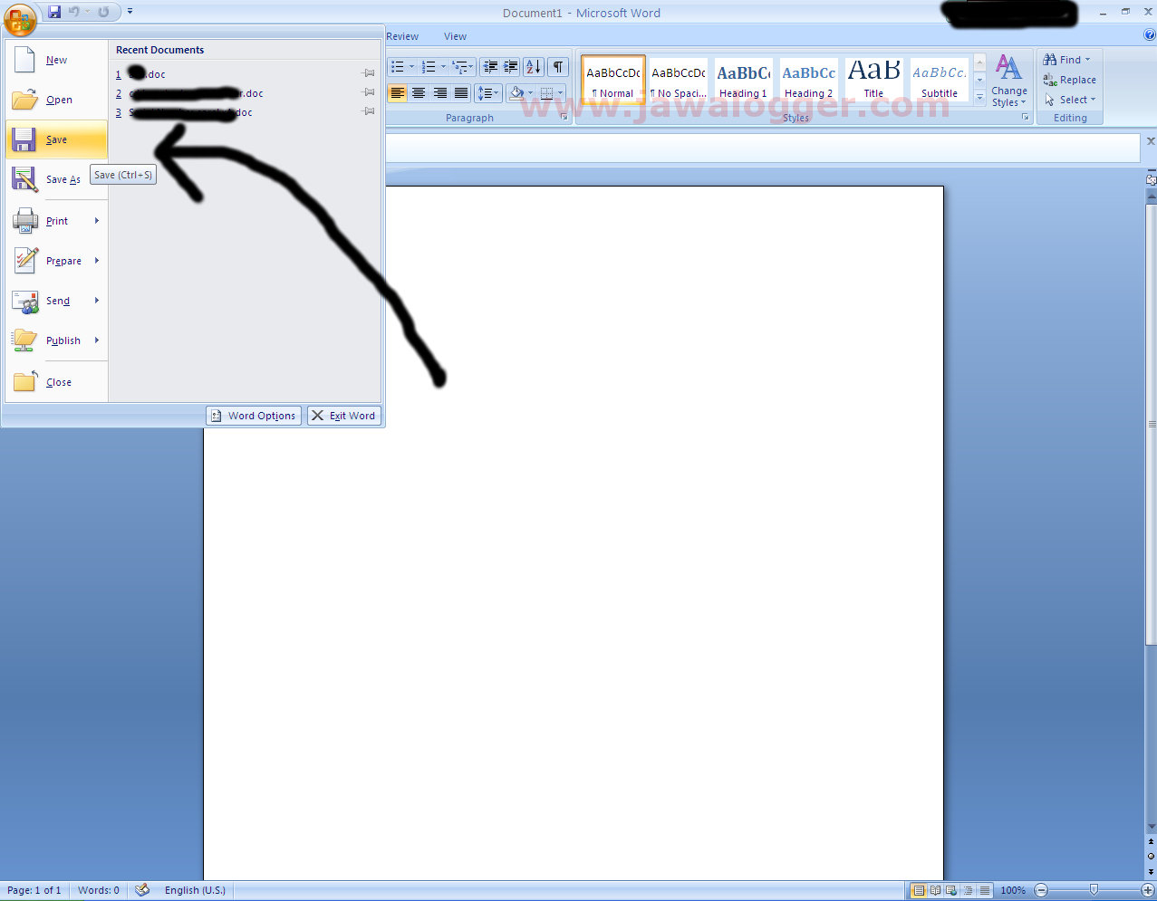Screen dimensions: 1157x901
Task: Open the Select dropdown in Editing
Action: tap(1069, 100)
